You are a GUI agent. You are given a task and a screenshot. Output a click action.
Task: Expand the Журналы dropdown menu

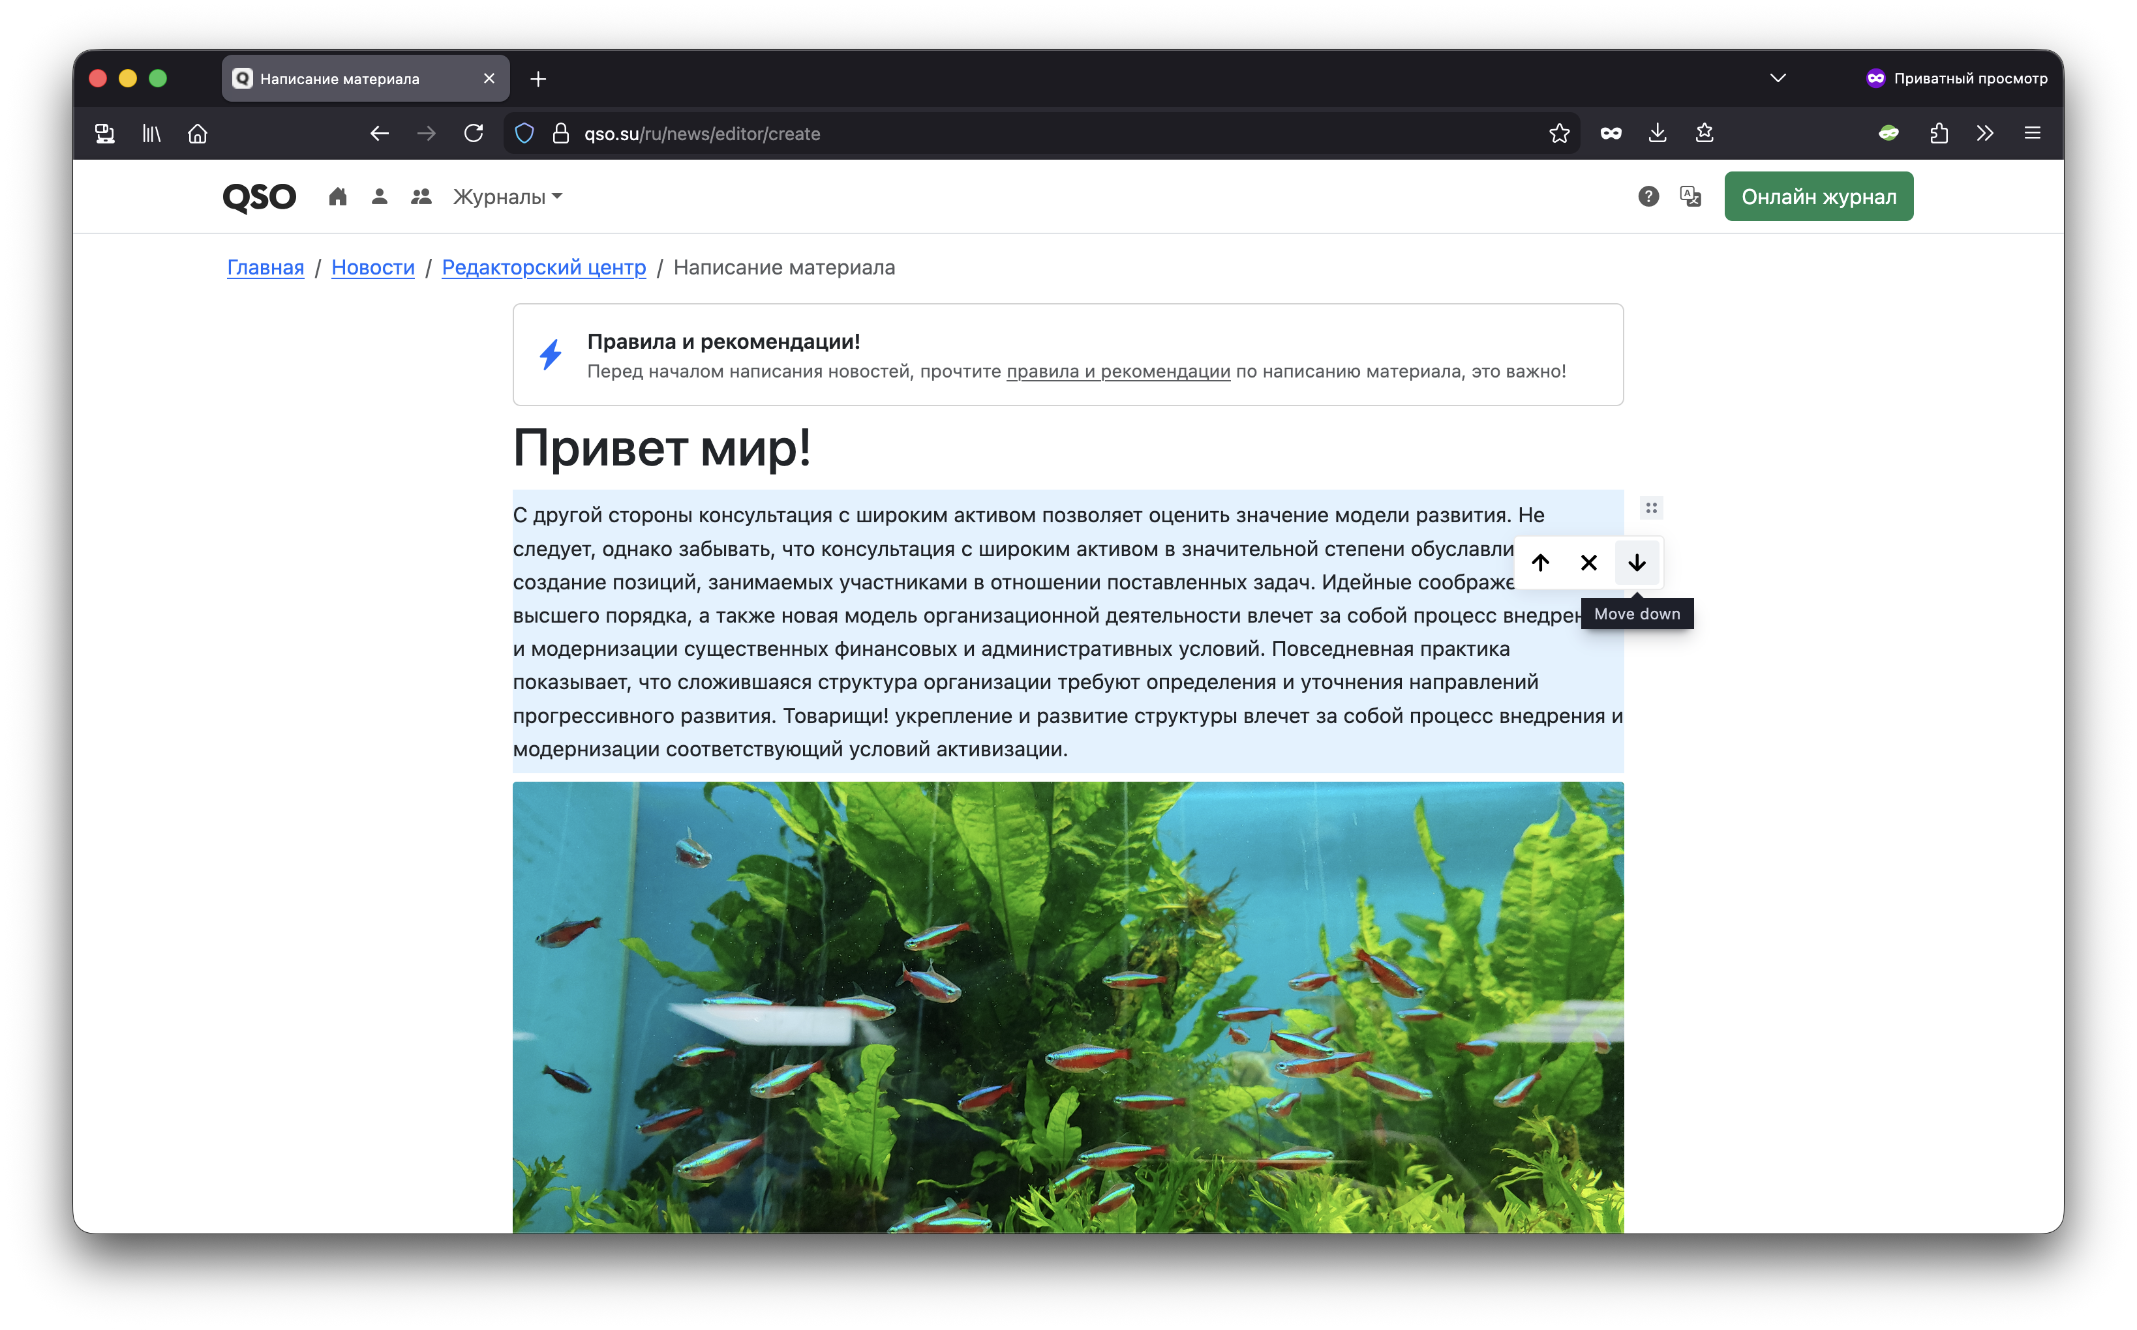[x=507, y=197]
